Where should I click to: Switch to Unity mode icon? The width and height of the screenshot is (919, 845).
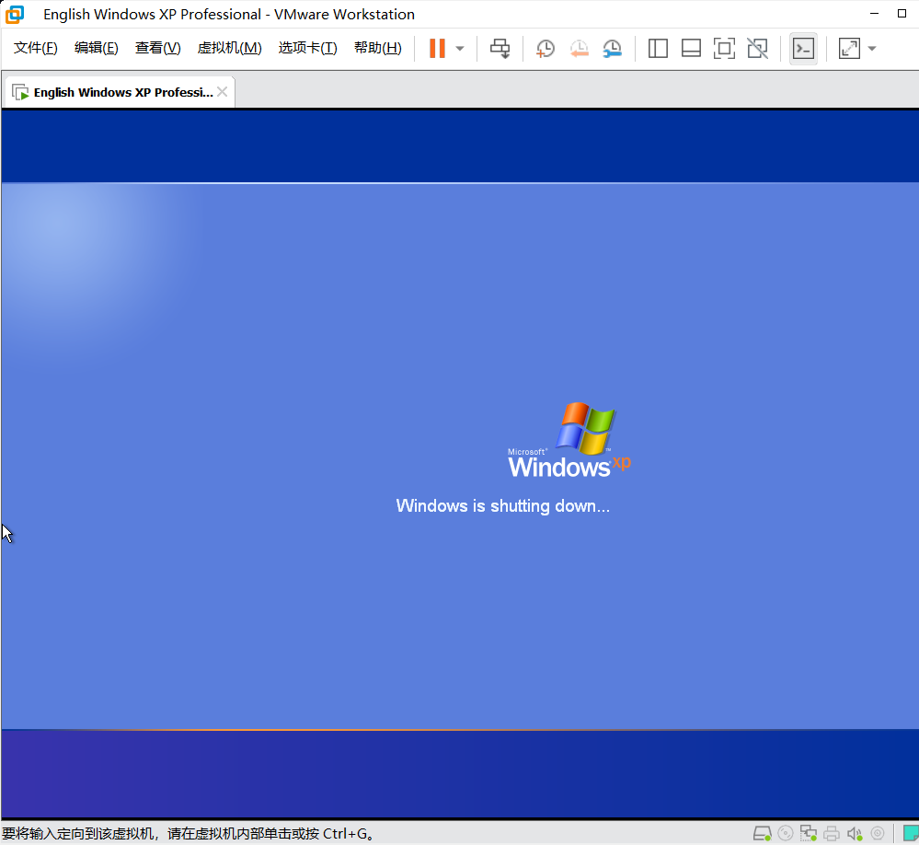pos(758,48)
